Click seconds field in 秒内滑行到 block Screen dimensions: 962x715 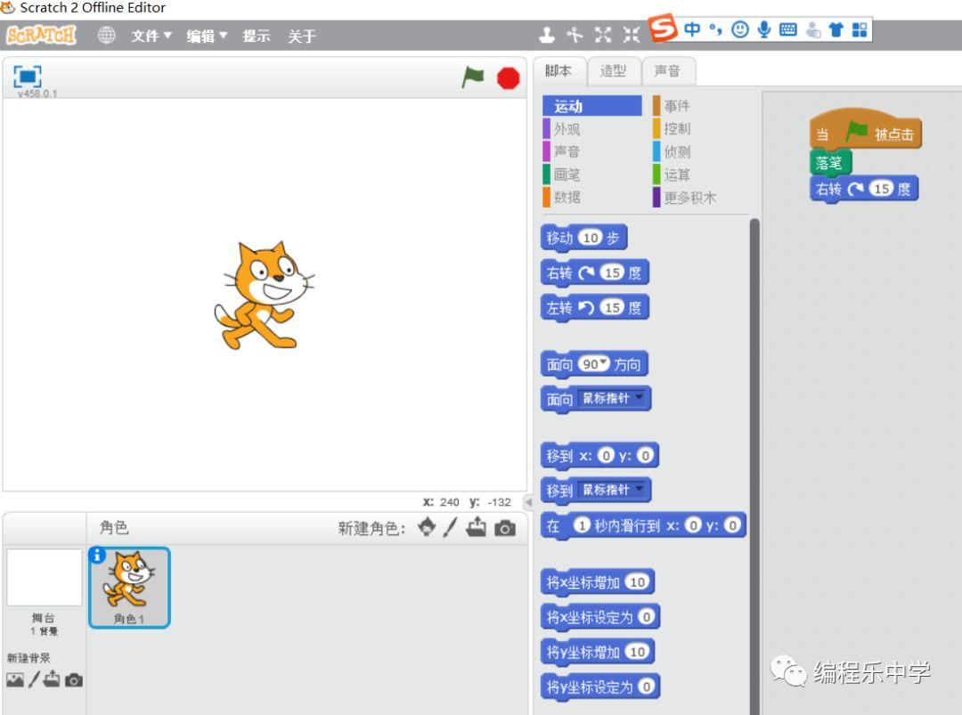(582, 525)
